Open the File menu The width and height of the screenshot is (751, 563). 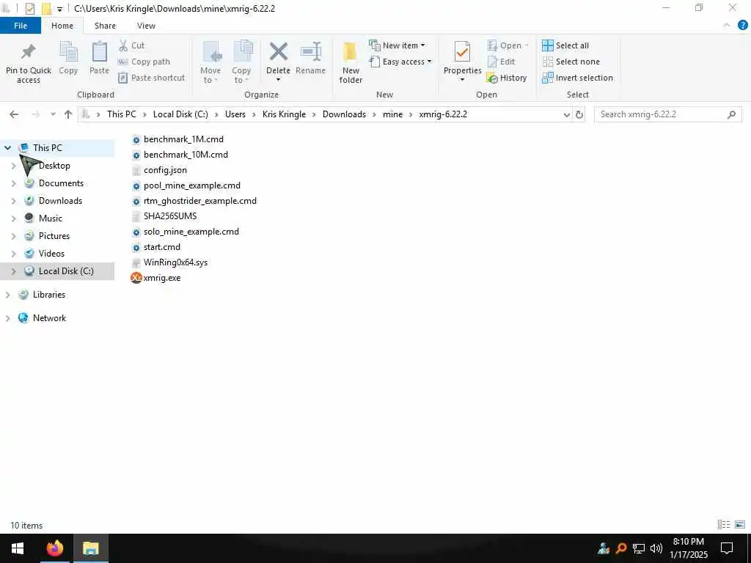(x=21, y=26)
